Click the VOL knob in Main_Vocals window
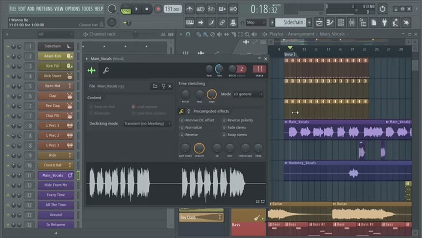 (x=219, y=69)
